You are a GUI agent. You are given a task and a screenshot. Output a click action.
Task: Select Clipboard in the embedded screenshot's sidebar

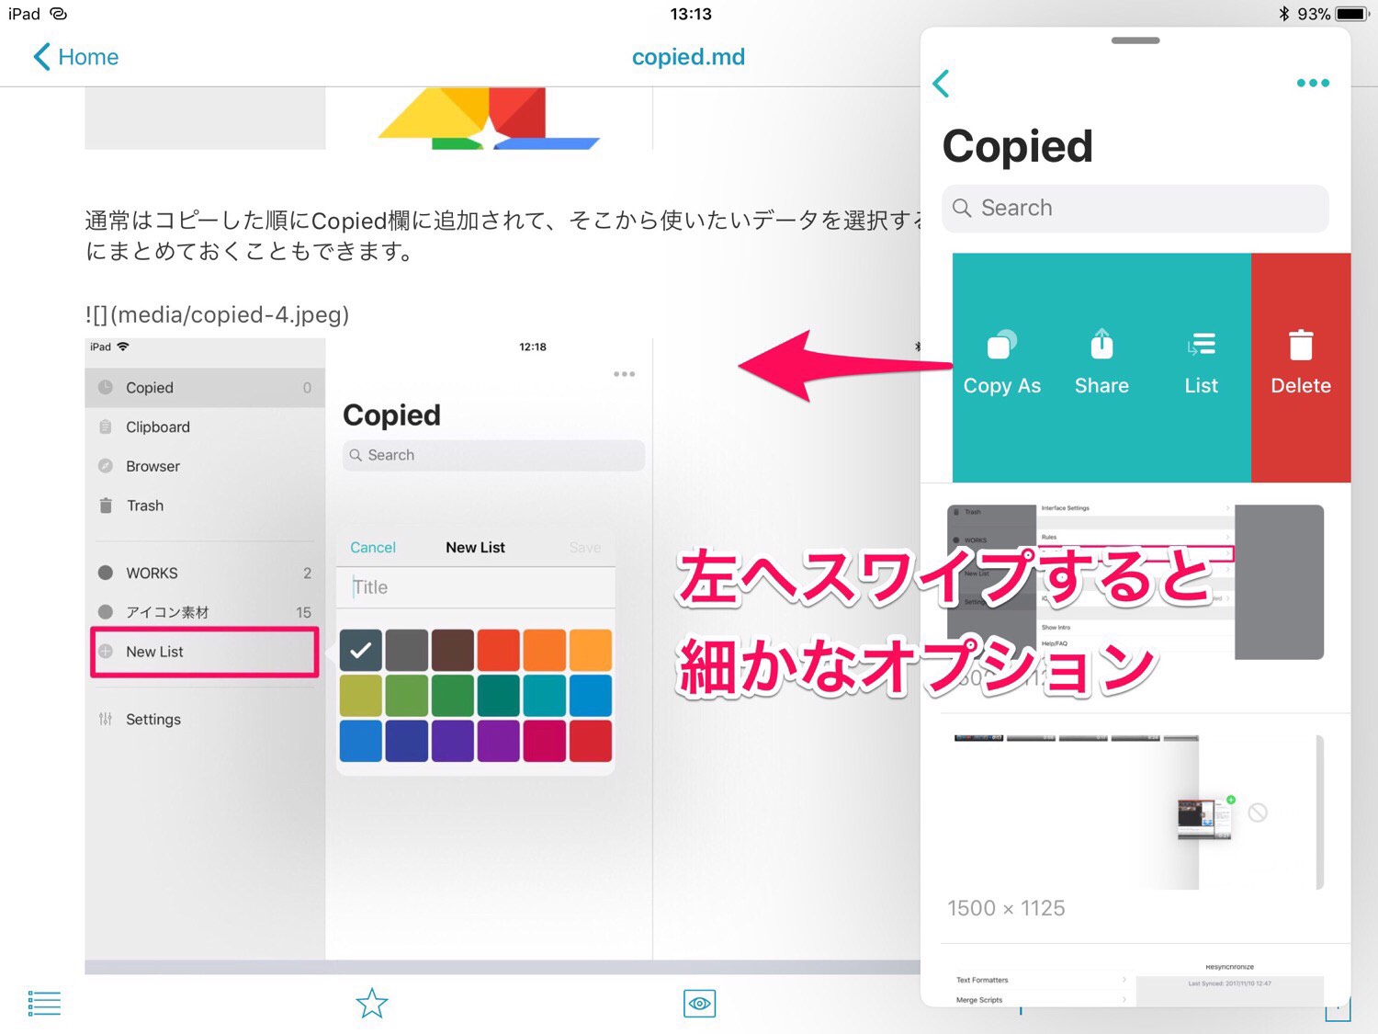205,427
